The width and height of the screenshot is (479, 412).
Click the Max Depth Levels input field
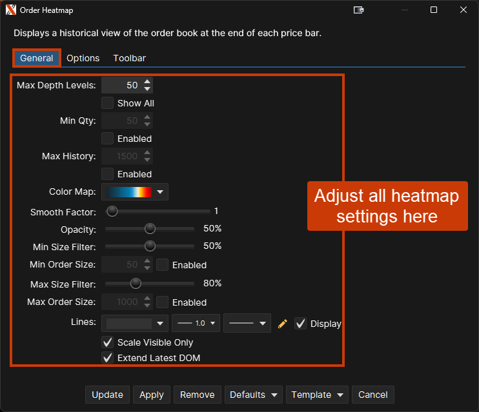pyautogui.click(x=121, y=85)
